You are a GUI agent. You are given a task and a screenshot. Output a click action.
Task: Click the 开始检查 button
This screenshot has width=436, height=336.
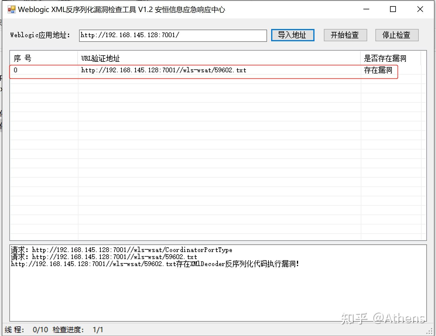345,35
